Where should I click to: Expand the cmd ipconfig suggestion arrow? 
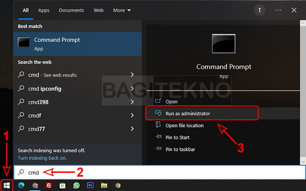(x=132, y=88)
